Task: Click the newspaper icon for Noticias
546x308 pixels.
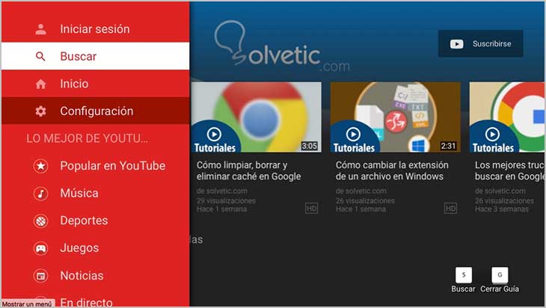Action: tap(40, 276)
